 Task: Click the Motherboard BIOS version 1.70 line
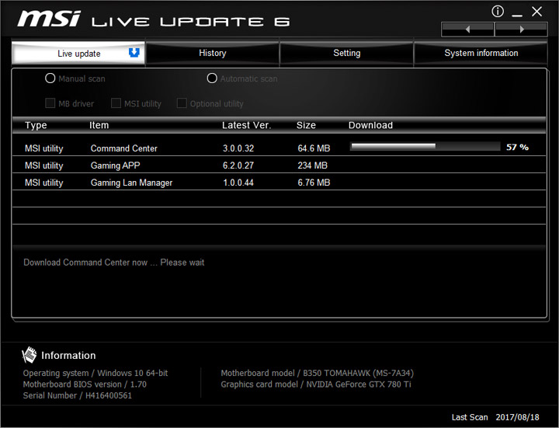click(85, 385)
